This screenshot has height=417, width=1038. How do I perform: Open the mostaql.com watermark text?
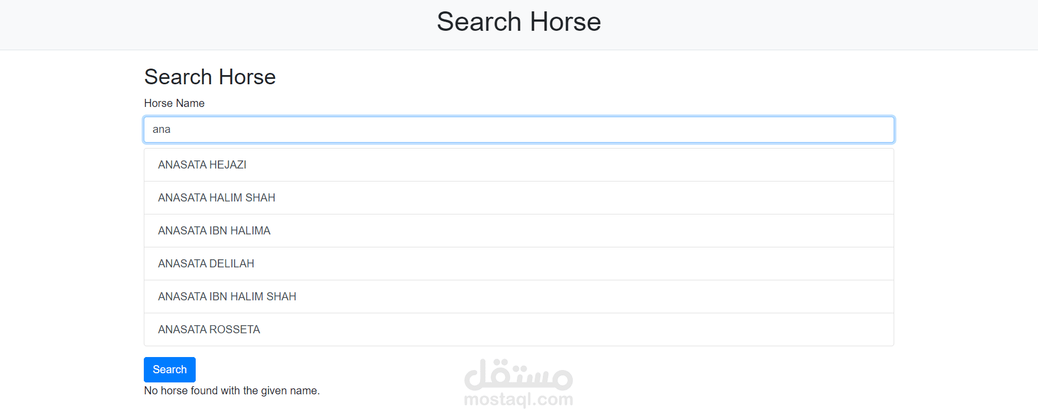click(x=518, y=400)
